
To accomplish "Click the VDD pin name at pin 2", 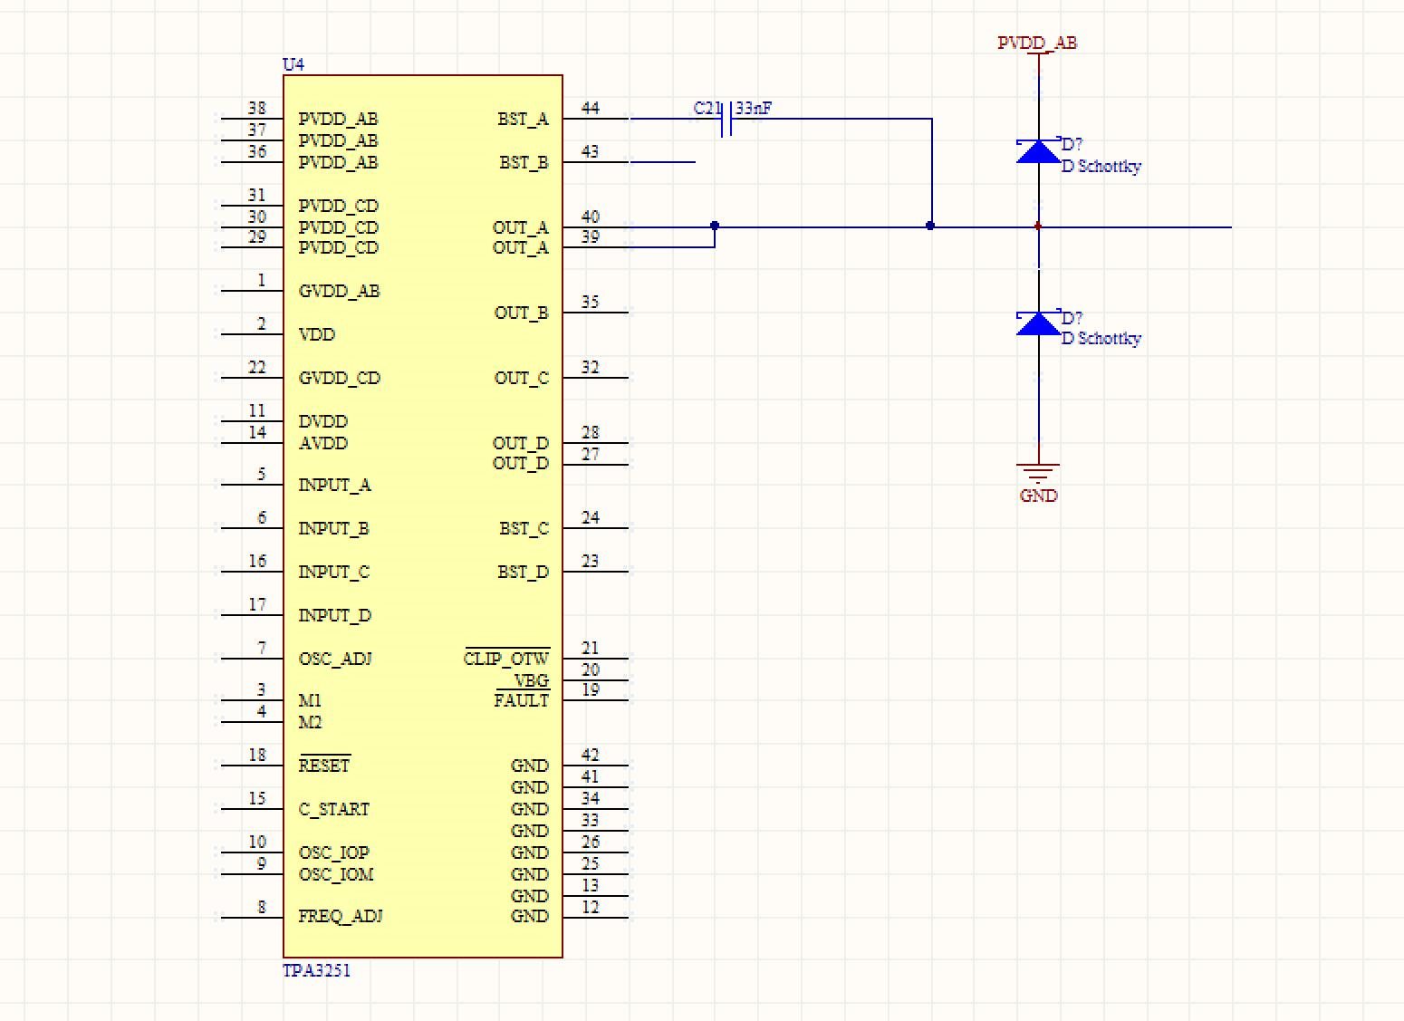I will pos(317,334).
